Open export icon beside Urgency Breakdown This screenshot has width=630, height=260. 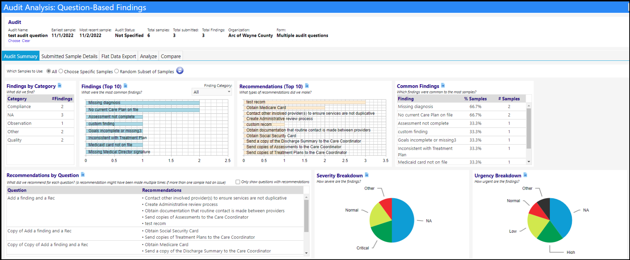(x=525, y=175)
